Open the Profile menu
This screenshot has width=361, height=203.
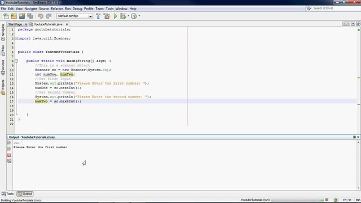point(89,9)
